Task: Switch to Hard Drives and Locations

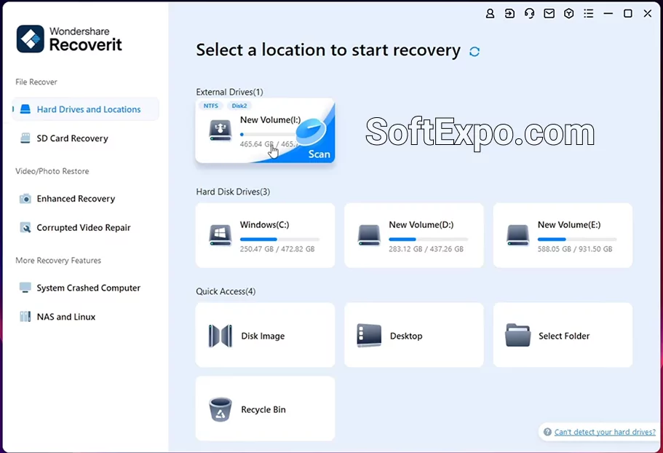Action: click(88, 109)
